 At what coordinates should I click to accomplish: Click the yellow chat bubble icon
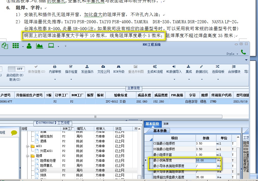(14, 132)
